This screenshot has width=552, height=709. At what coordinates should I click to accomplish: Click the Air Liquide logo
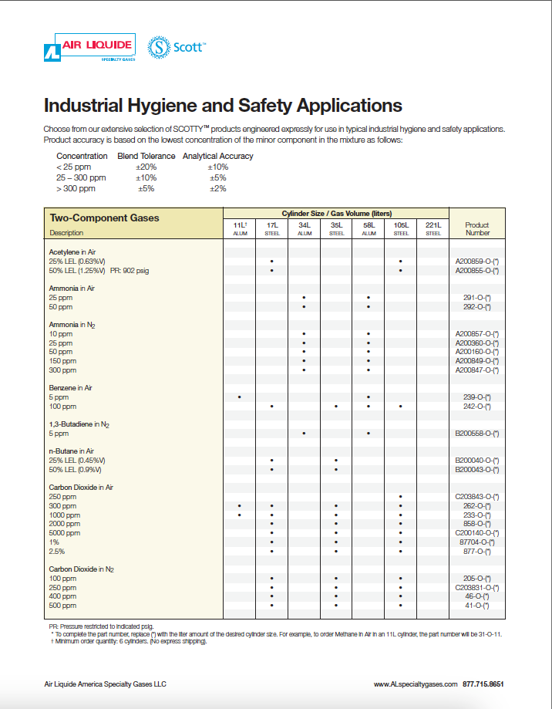90,49
